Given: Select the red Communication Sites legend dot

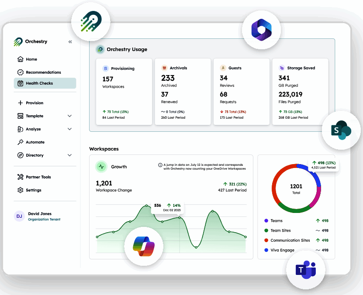Looking at the screenshot, I should (x=266, y=240).
